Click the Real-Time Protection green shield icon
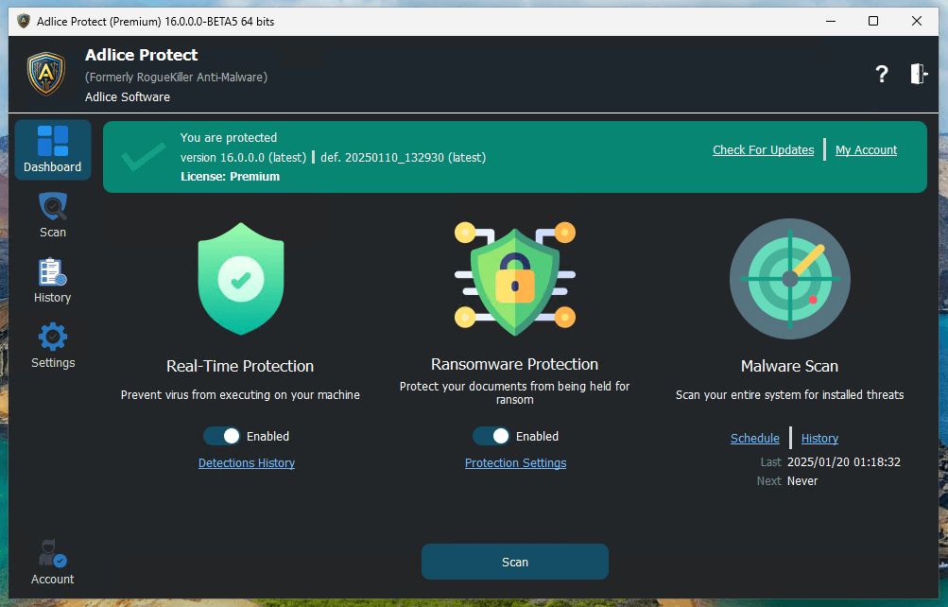Image resolution: width=948 pixels, height=607 pixels. [241, 279]
